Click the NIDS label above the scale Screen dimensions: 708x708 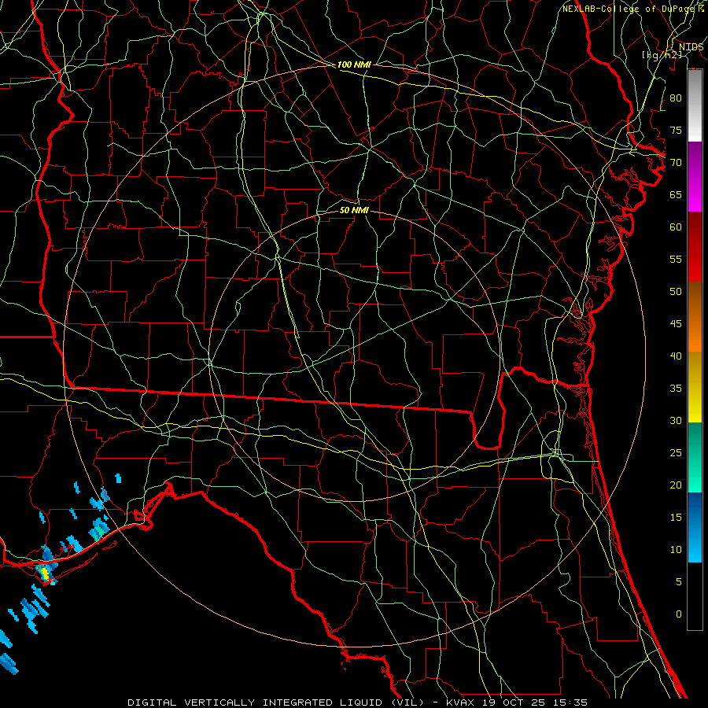(x=691, y=47)
